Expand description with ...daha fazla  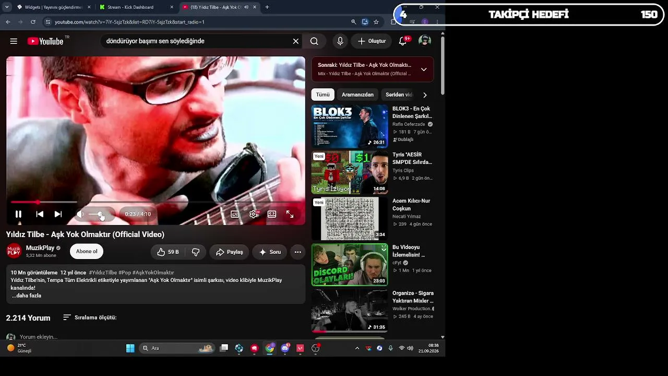point(27,296)
